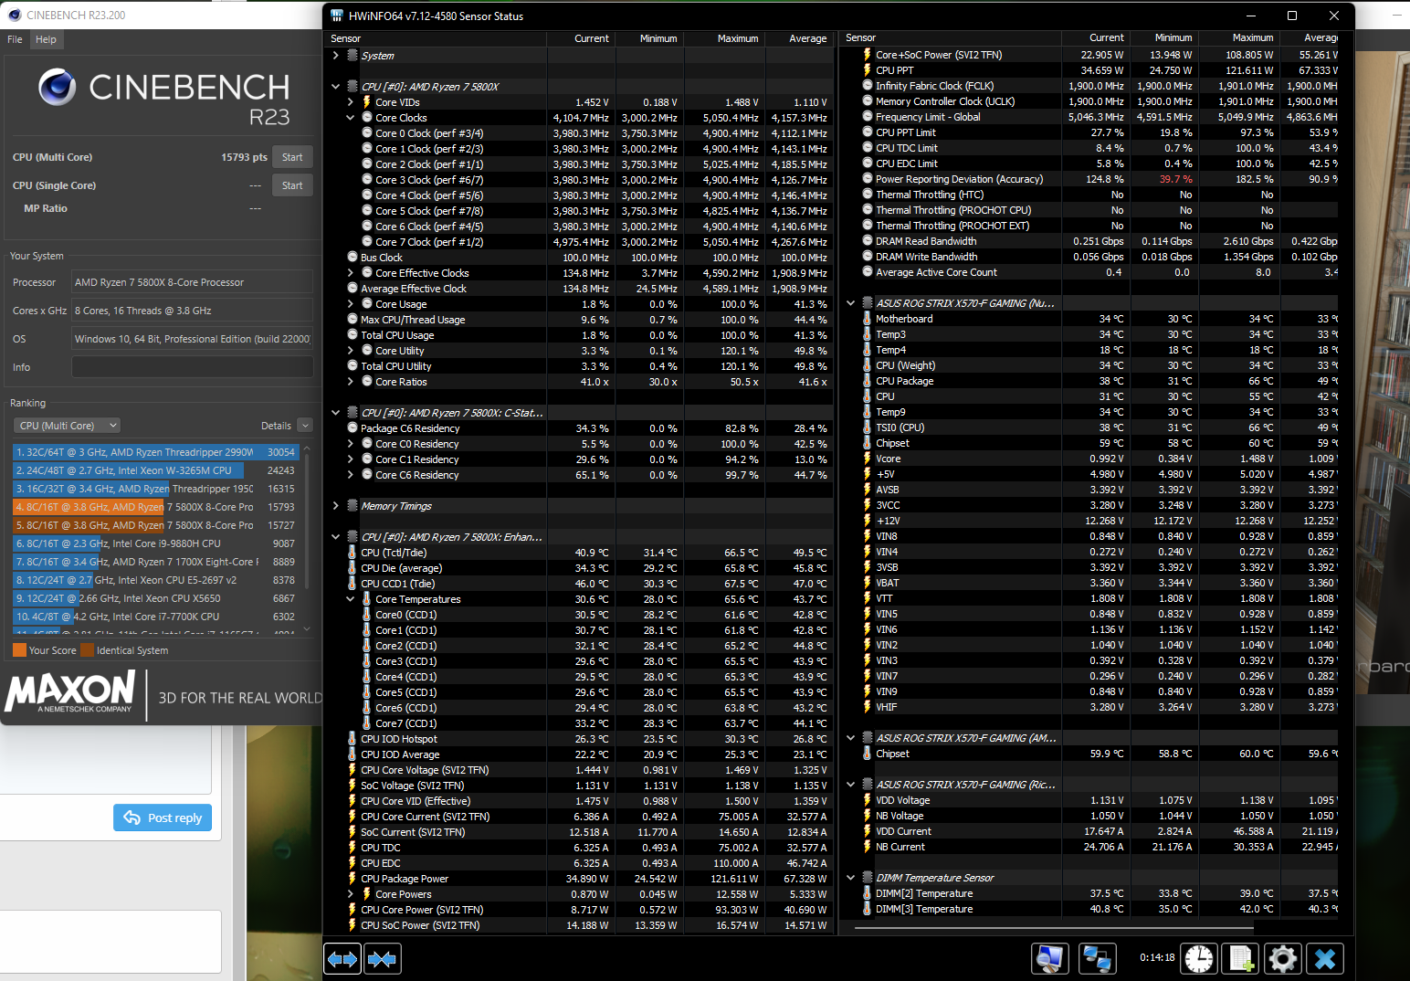Click the lightning icon beside CPU PPT
Image resolution: width=1410 pixels, height=981 pixels.
pos(868,70)
